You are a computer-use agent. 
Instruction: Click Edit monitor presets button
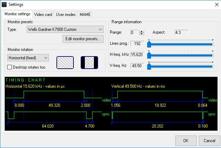click(x=83, y=39)
